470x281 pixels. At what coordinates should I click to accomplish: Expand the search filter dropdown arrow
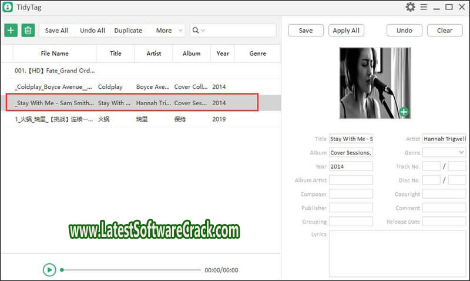(x=203, y=31)
